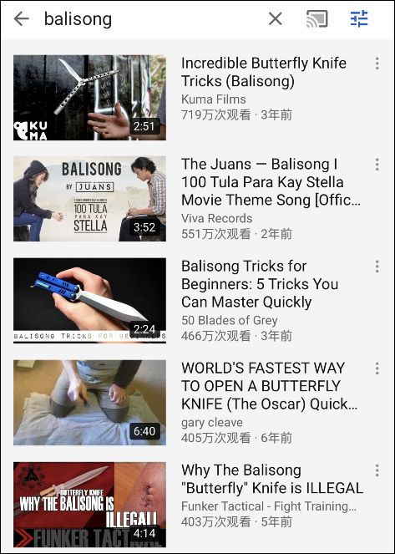Open title Incredible Butterfly Knife Tricks (Balisong)
The height and width of the screenshot is (554, 395).
coord(264,72)
